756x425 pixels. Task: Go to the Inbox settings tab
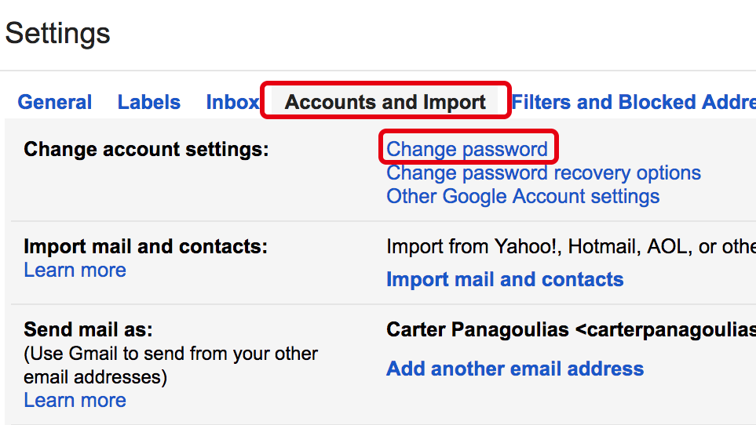pyautogui.click(x=232, y=103)
